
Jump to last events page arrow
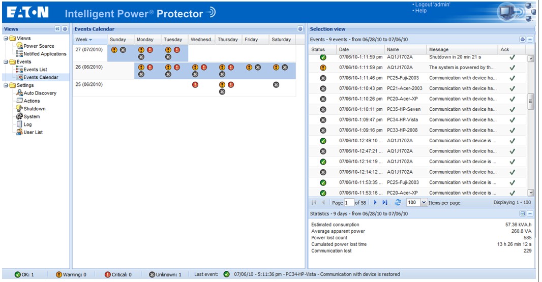coord(385,203)
